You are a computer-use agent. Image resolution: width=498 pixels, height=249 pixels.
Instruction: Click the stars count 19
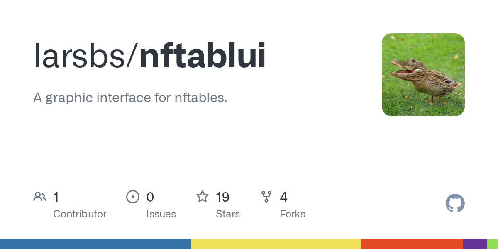pos(222,197)
